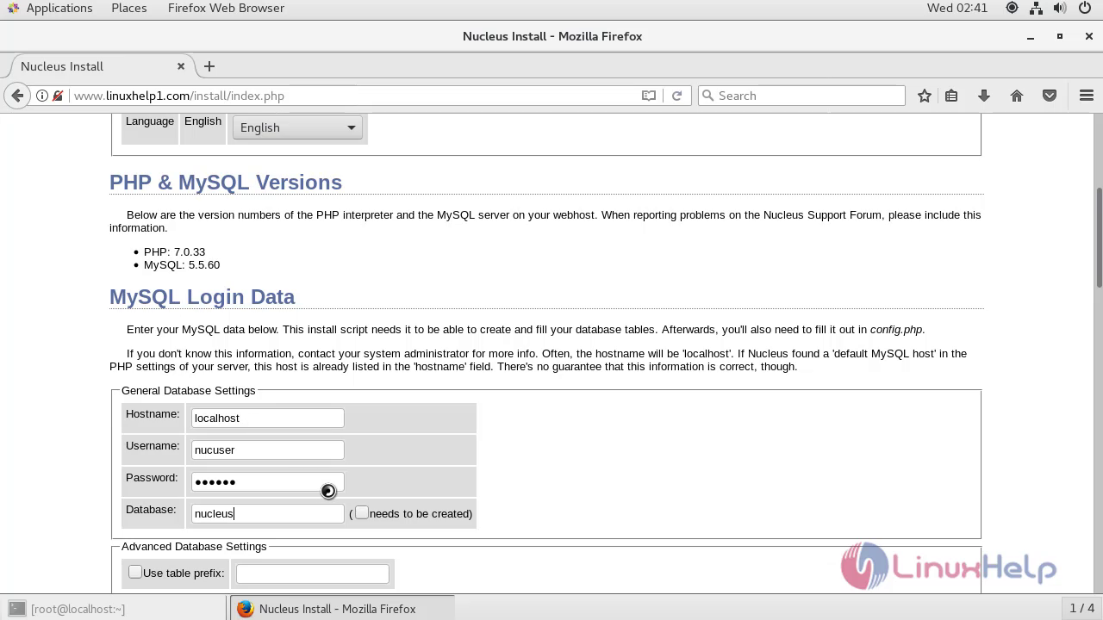Screen dimensions: 1103x620
Task: Click the table prefix text field
Action: 312,573
